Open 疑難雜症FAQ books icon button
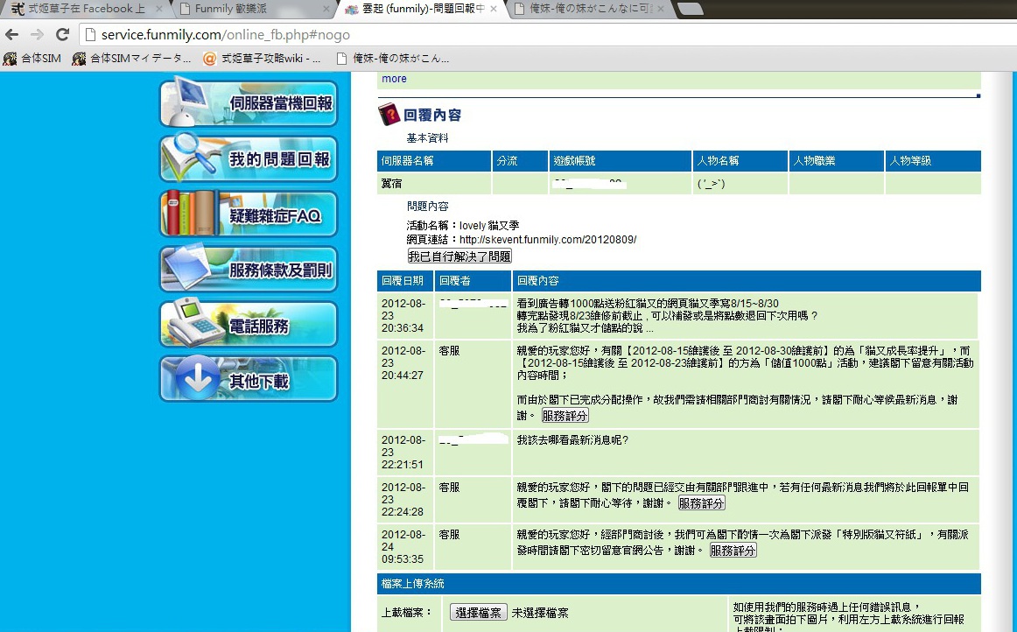The width and height of the screenshot is (1017, 632). point(249,214)
